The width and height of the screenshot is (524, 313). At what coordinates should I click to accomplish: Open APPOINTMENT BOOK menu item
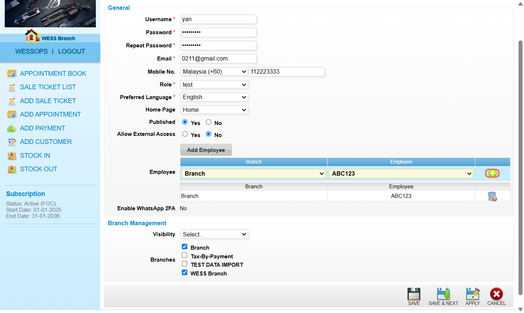[53, 74]
